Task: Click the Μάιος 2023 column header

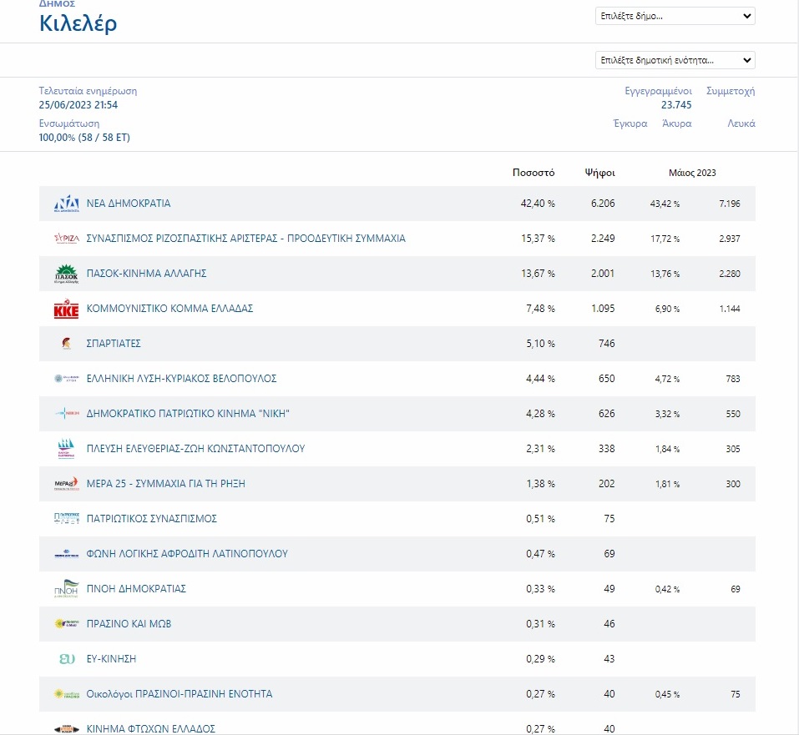Action: pos(692,174)
